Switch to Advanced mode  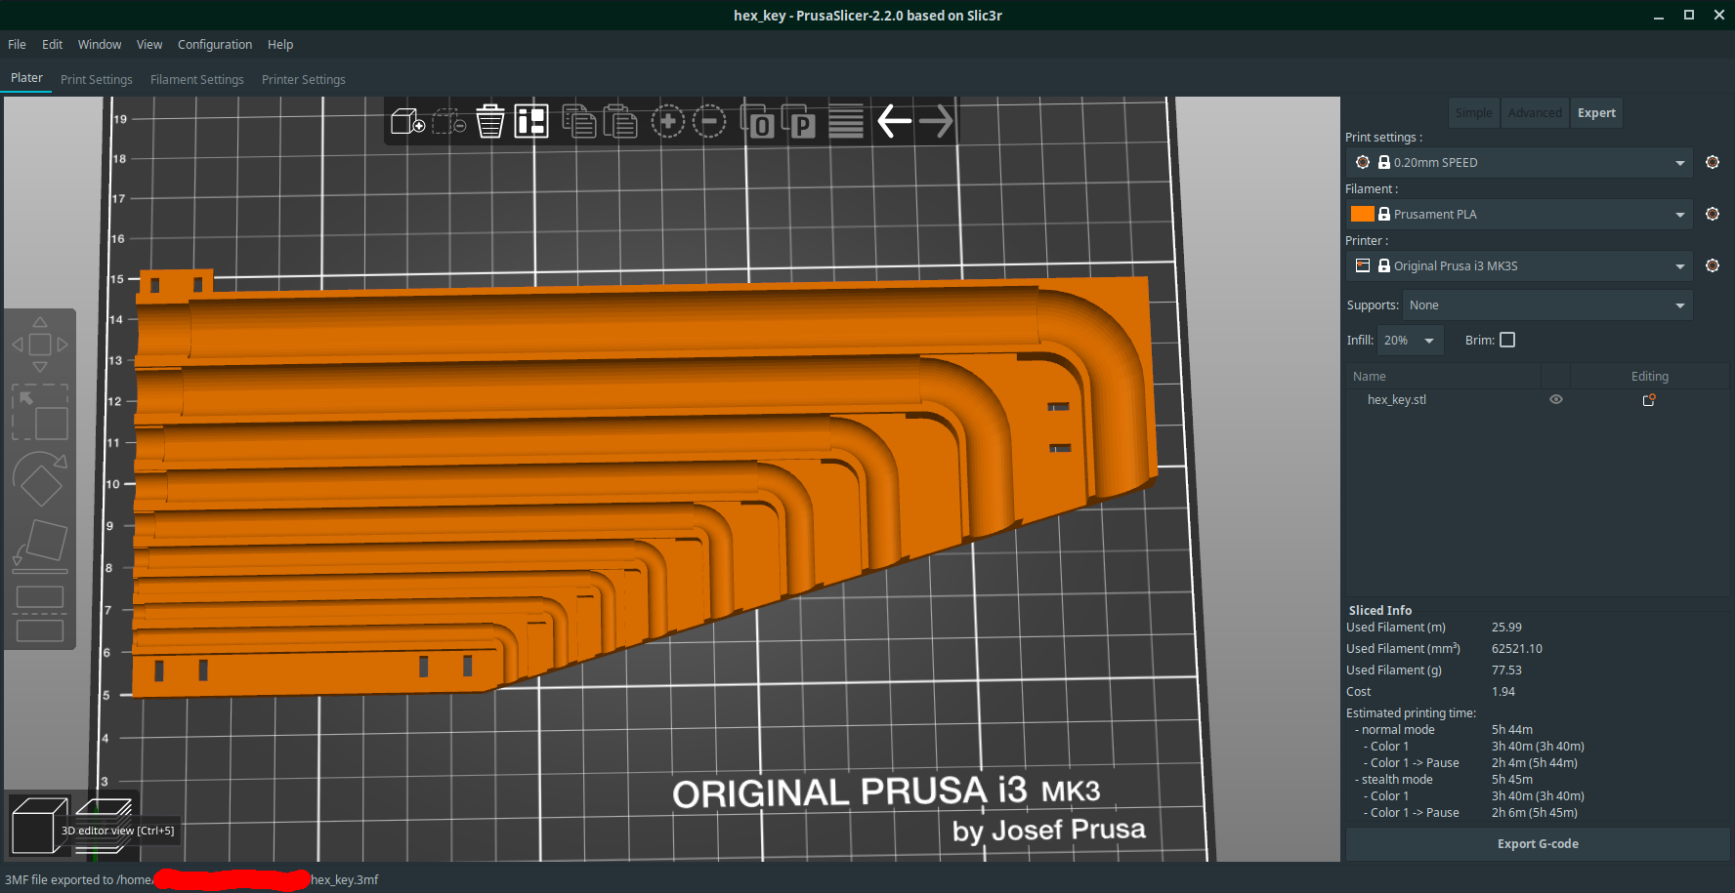coord(1535,113)
